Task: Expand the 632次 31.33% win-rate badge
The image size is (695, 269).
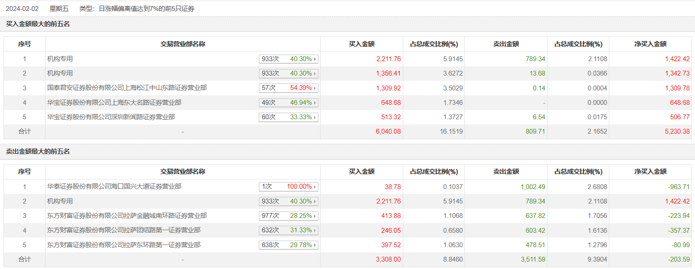Action: point(289,230)
